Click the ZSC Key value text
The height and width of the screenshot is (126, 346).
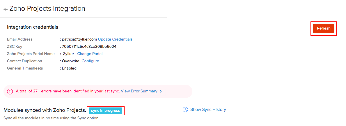(x=89, y=46)
